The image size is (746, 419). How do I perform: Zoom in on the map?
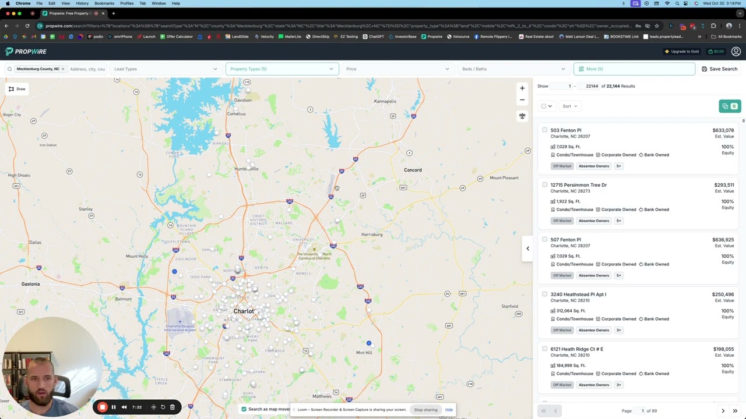pyautogui.click(x=522, y=88)
